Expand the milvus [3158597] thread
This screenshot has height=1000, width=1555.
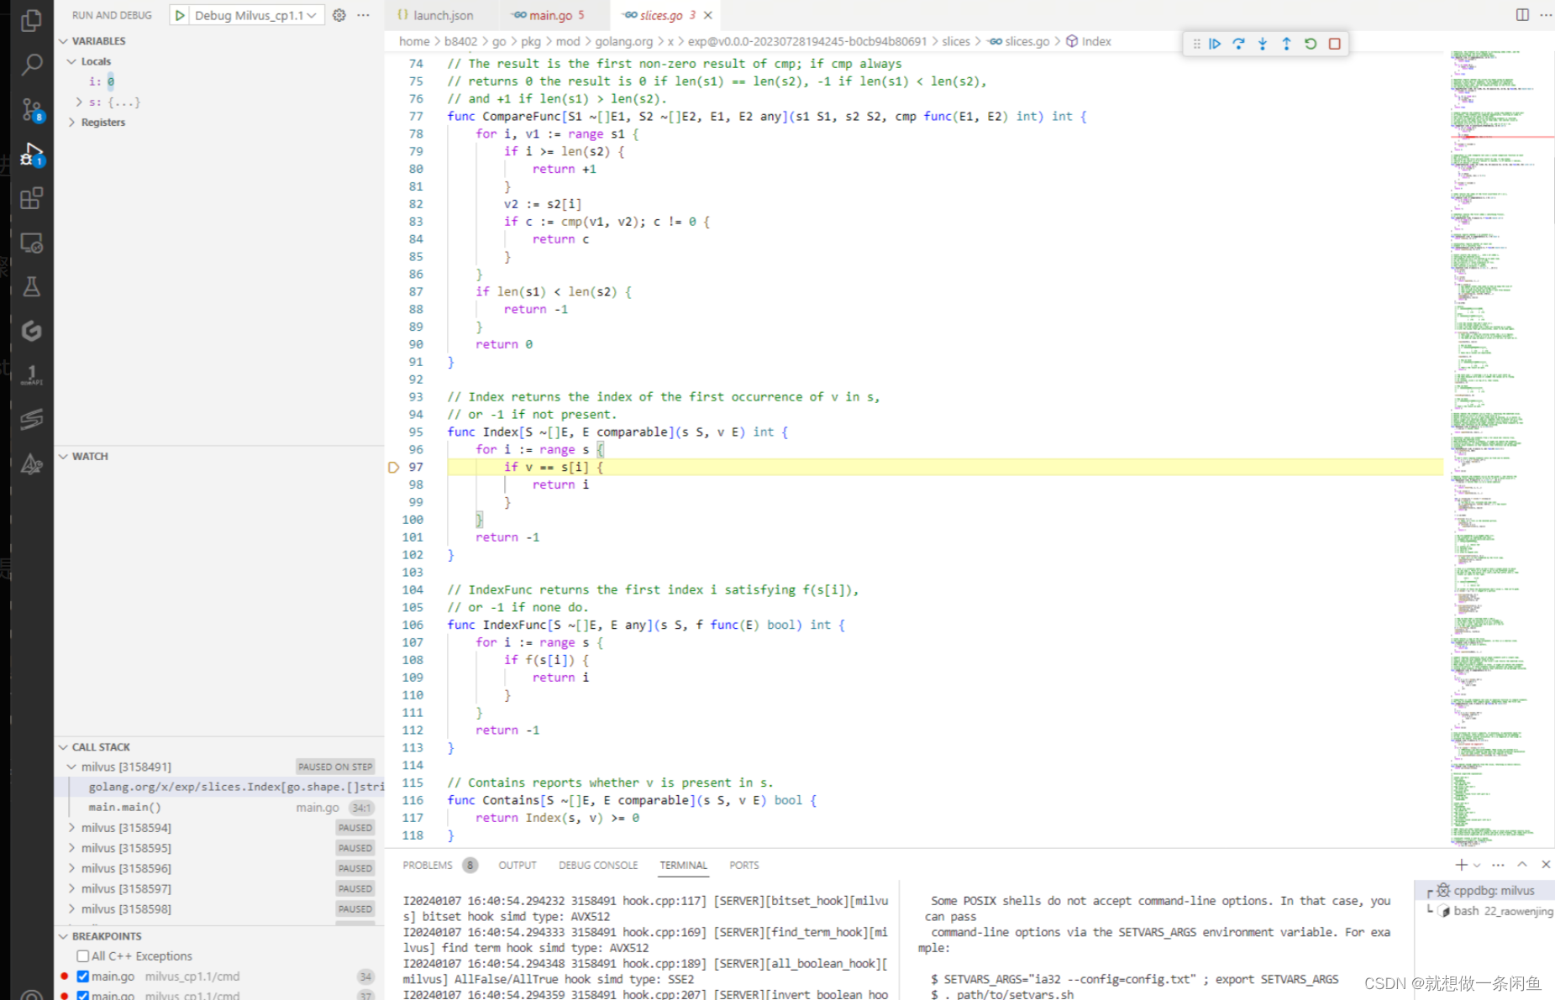click(x=72, y=888)
